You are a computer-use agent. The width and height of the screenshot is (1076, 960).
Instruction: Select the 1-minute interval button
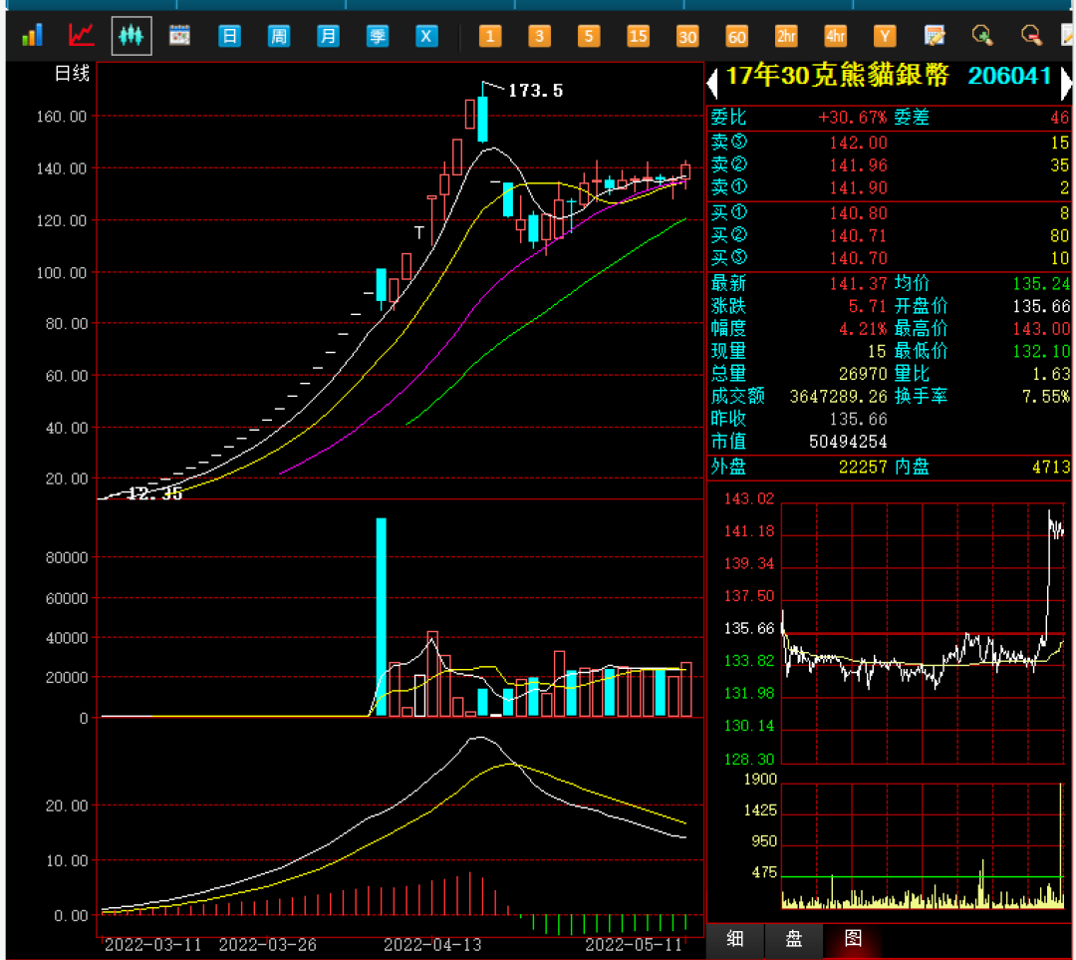pyautogui.click(x=490, y=36)
